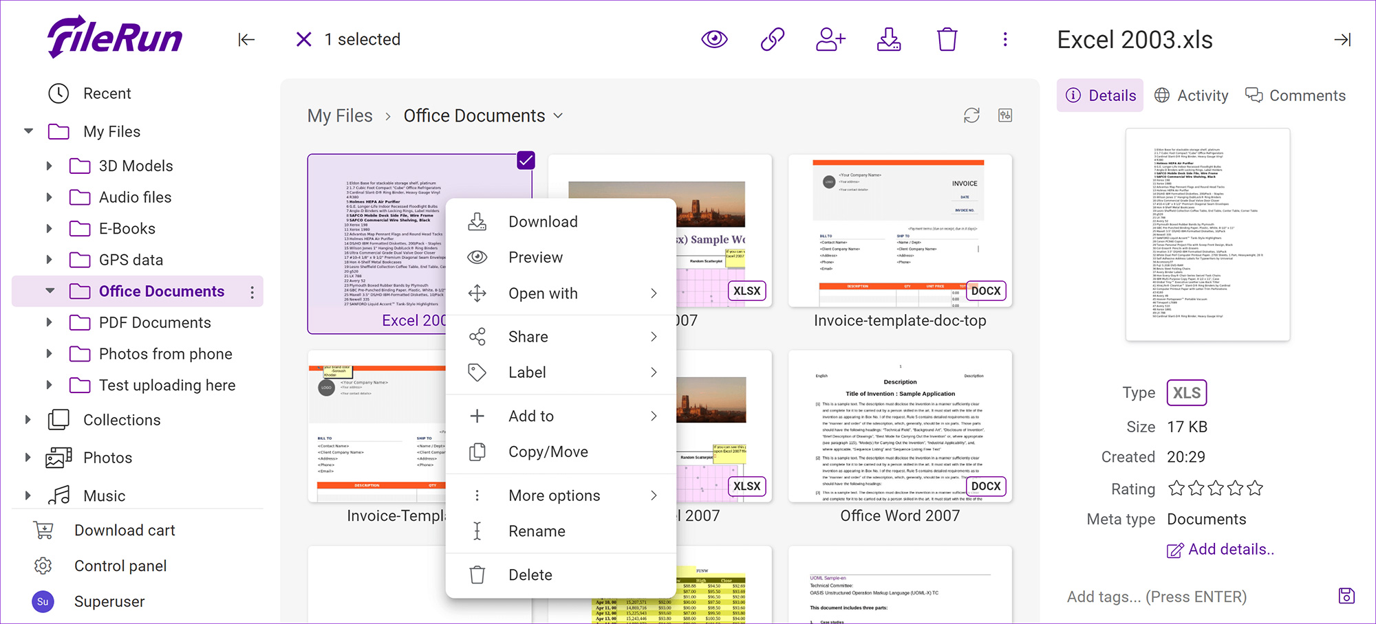The height and width of the screenshot is (624, 1376).
Task: Collapse the left sidebar panel
Action: [x=246, y=40]
